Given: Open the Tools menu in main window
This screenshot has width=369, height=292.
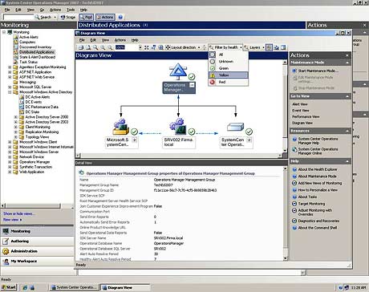Looking at the screenshot, I should point(71,10).
